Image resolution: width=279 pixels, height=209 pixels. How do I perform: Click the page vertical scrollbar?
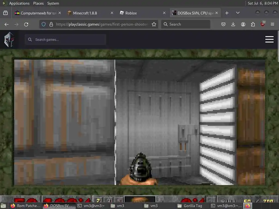point(278,46)
